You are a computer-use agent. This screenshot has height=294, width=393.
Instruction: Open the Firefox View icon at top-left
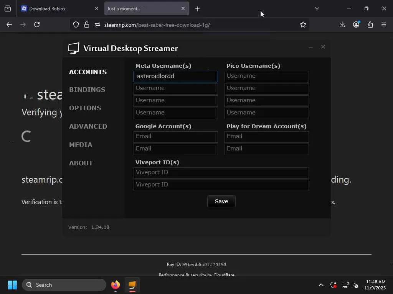tap(8, 8)
